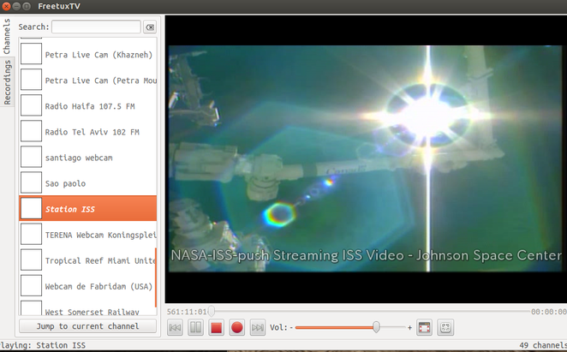This screenshot has height=352, width=567.
Task: Click the volume minus sign
Action: point(291,328)
